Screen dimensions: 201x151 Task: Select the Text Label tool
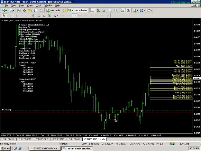tap(49, 16)
